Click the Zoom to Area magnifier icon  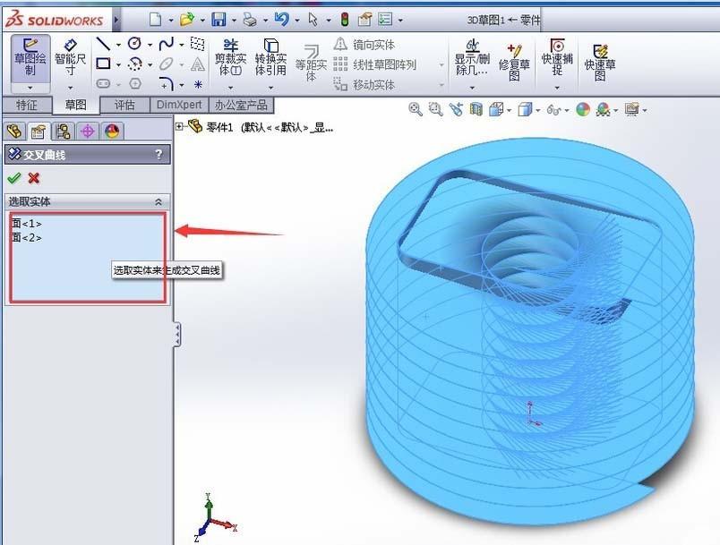tap(436, 109)
